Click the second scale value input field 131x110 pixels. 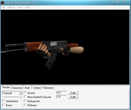tap(61, 97)
